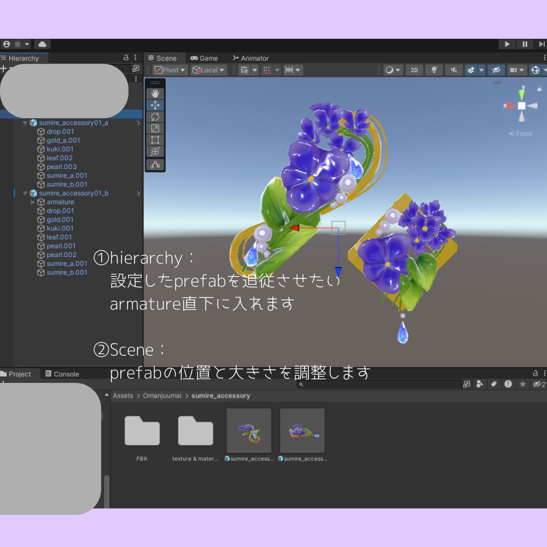
Task: Select the Scale tool
Action: point(155,128)
